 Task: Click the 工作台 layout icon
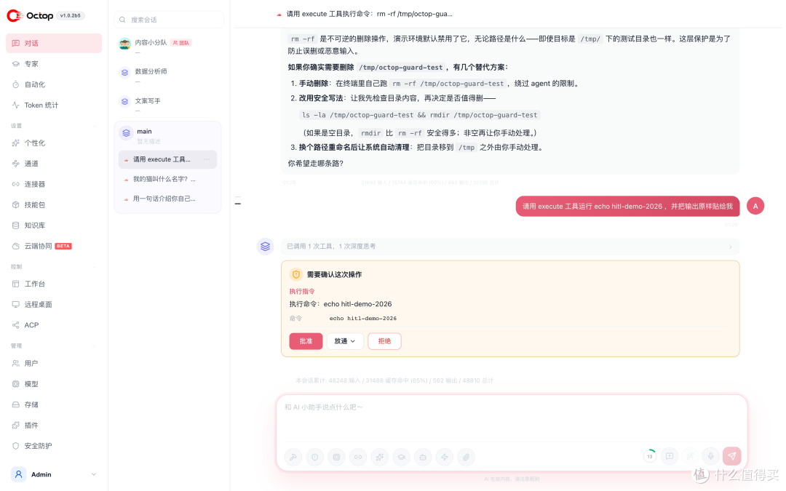coord(15,284)
